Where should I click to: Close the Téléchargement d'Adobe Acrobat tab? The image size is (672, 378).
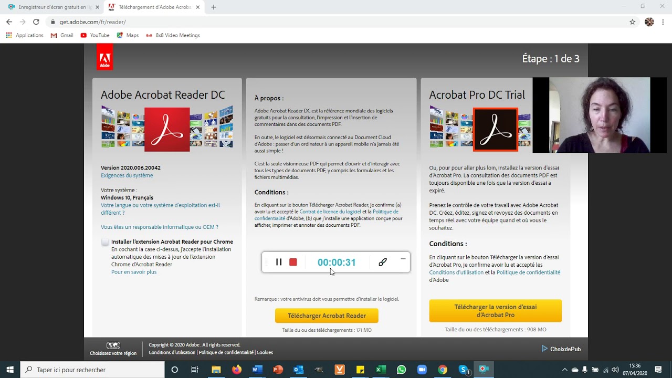tap(197, 7)
